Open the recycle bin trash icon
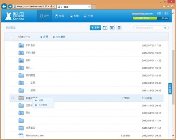This screenshot has width=176, height=140. tap(119, 28)
